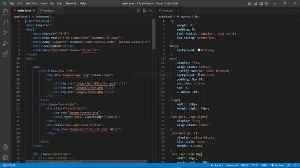Place cursor on container div line 33

(x=52, y=154)
